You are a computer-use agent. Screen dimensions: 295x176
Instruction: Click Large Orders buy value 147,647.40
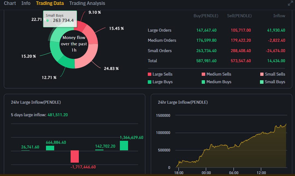pyautogui.click(x=206, y=30)
